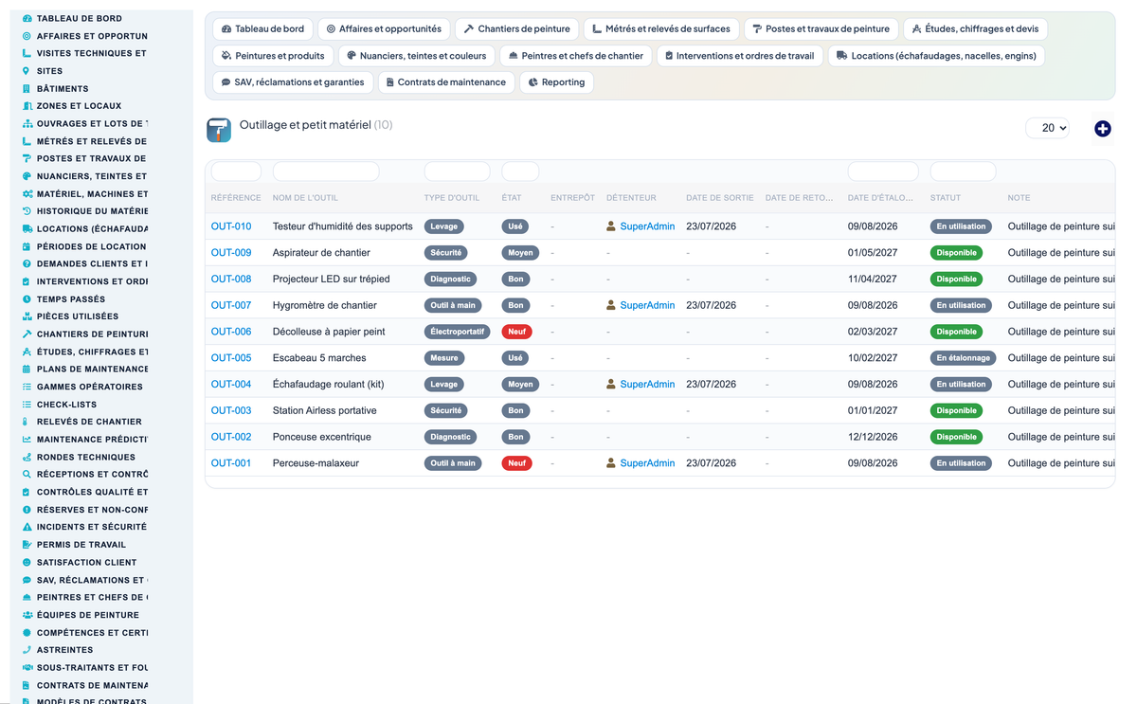Open the OUT-010 reference link

(x=231, y=226)
